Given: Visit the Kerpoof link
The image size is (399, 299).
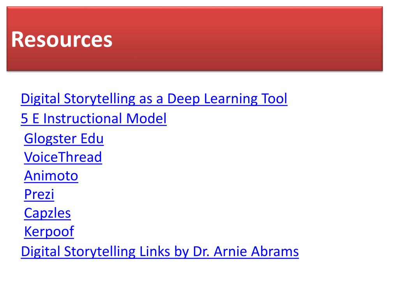Looking at the screenshot, I should point(49,232).
